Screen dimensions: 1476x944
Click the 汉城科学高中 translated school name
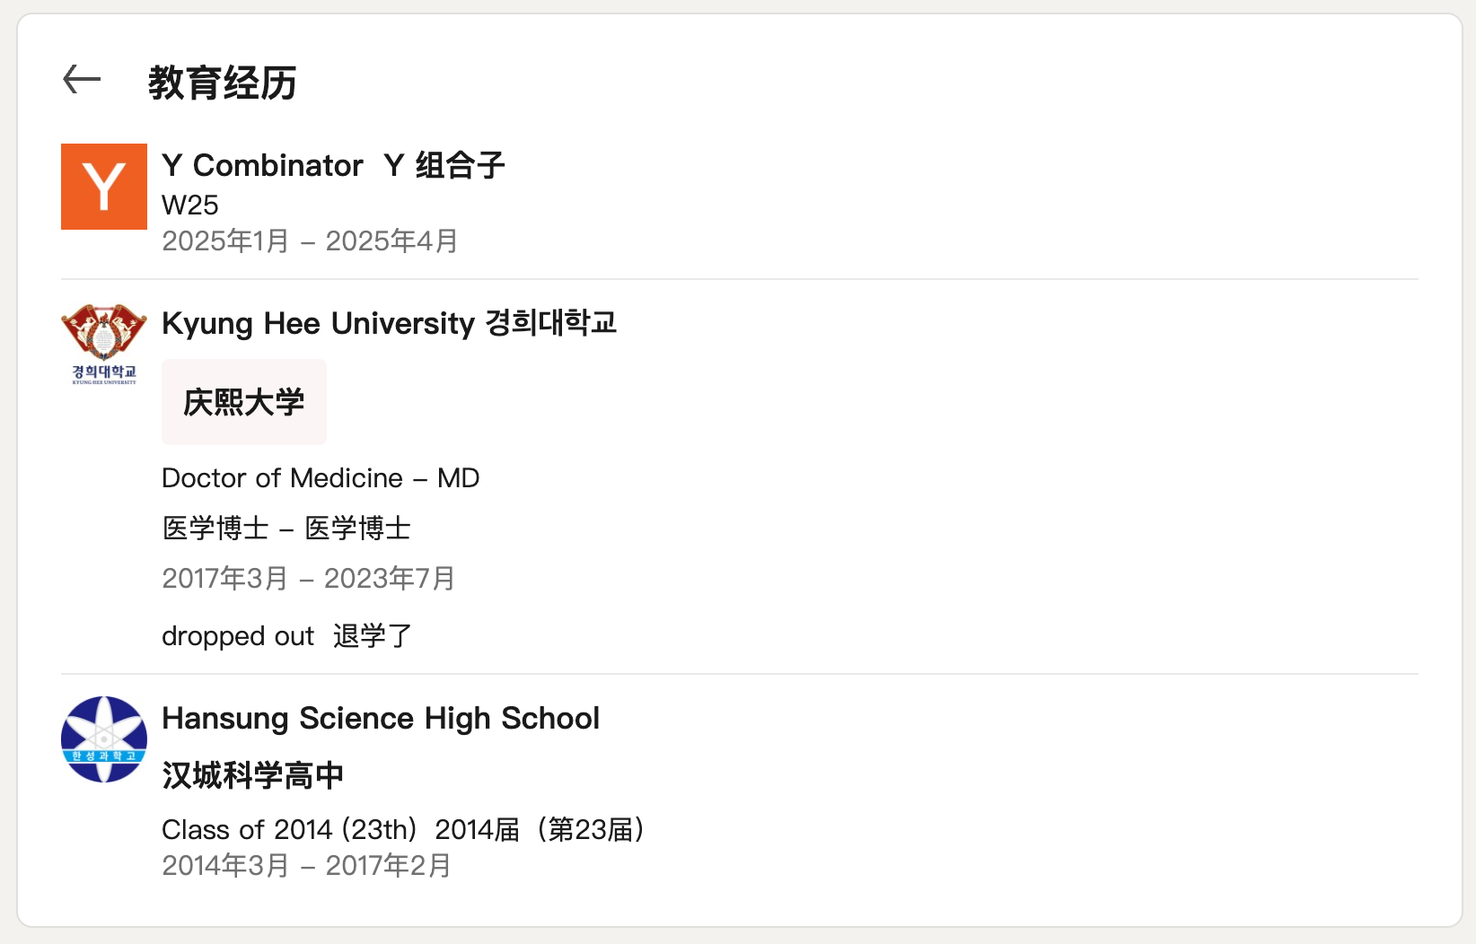tap(253, 775)
